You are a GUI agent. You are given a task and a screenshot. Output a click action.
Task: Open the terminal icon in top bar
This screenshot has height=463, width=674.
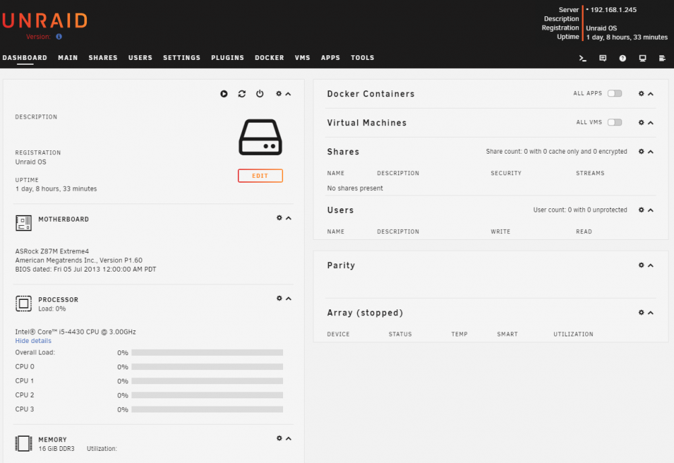[582, 58]
